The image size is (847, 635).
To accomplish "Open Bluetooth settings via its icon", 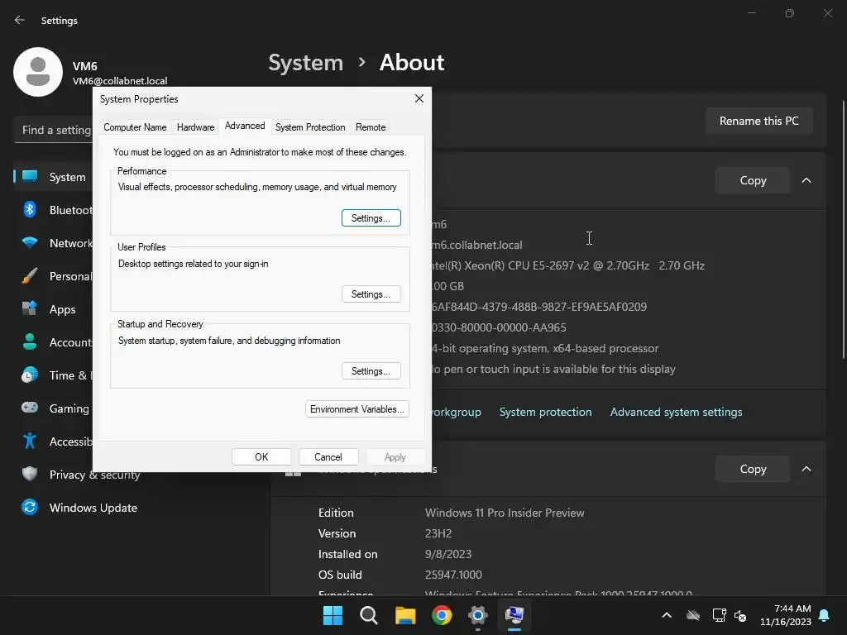I will (x=30, y=209).
